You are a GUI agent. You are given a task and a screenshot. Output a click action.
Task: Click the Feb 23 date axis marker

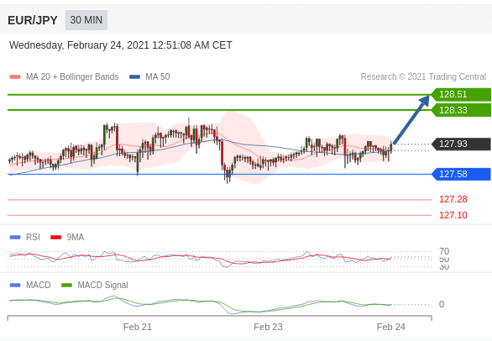[x=268, y=327]
